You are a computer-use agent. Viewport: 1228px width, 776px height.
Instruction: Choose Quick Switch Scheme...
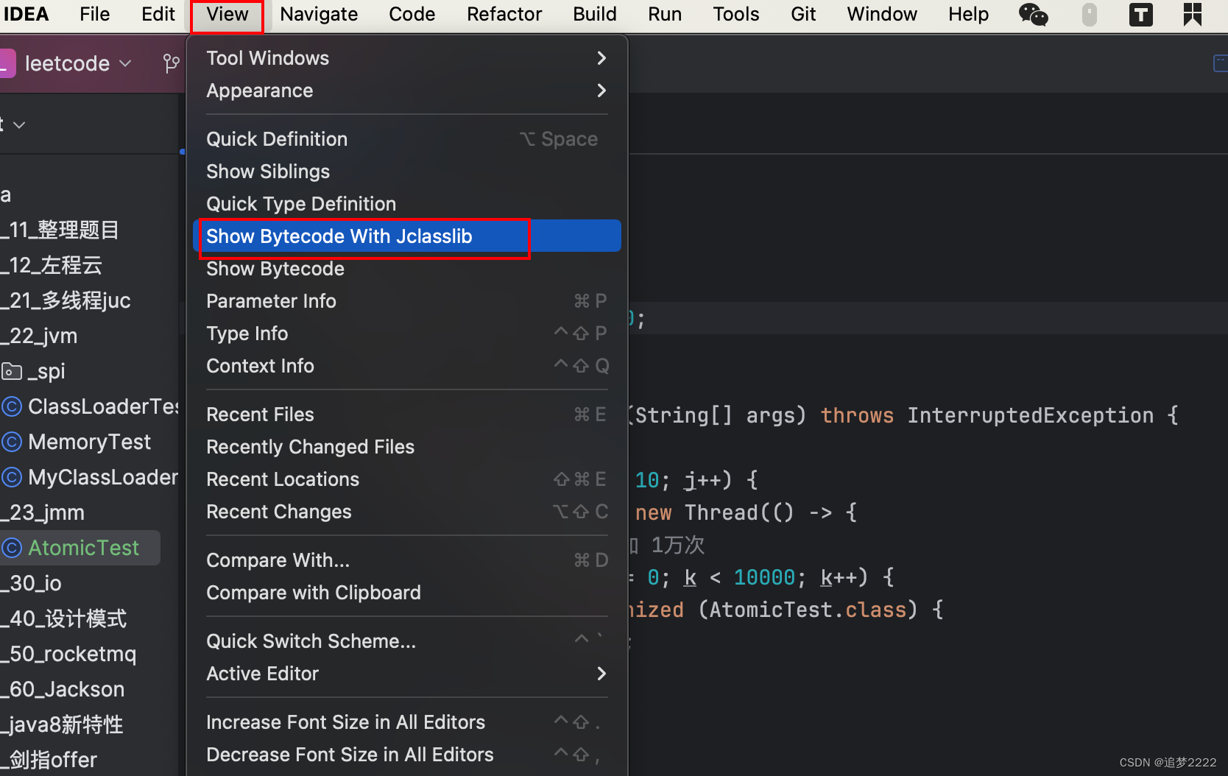407,641
